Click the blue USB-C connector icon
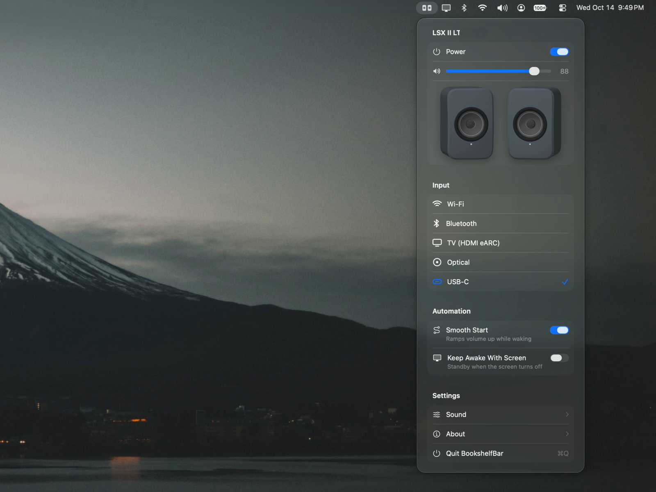 pyautogui.click(x=437, y=282)
